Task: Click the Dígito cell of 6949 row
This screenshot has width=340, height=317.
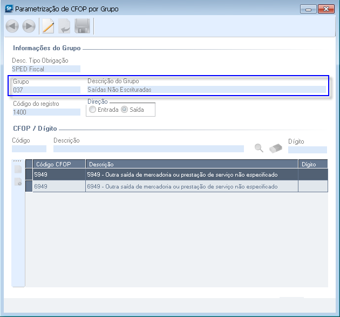Action: pos(313,186)
